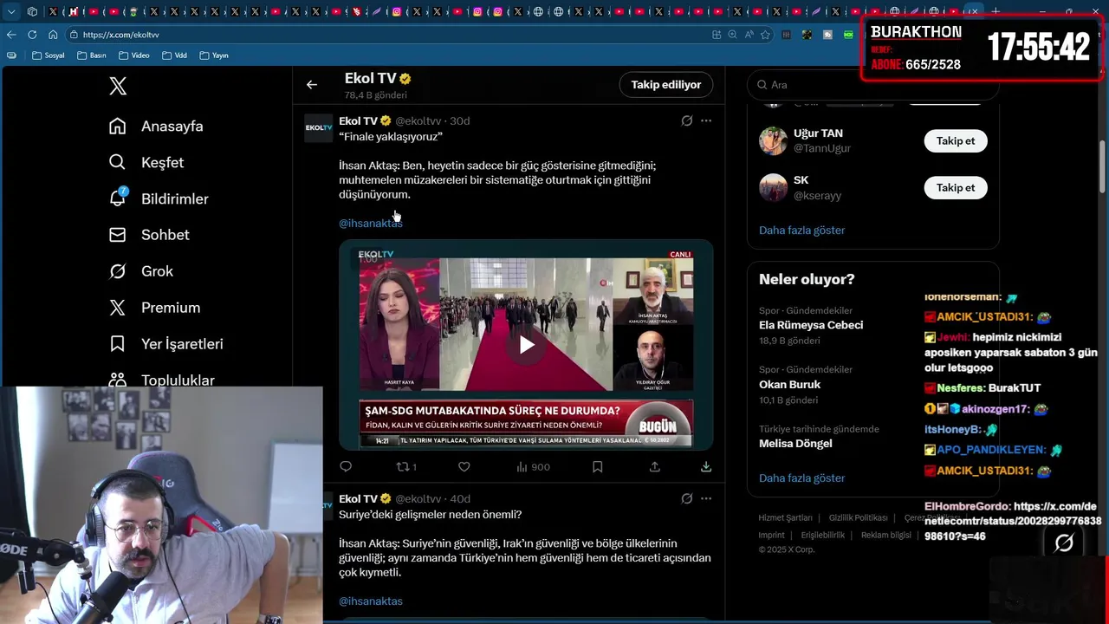Follow SK with Takip et button
This screenshot has height=624, width=1109.
click(956, 188)
